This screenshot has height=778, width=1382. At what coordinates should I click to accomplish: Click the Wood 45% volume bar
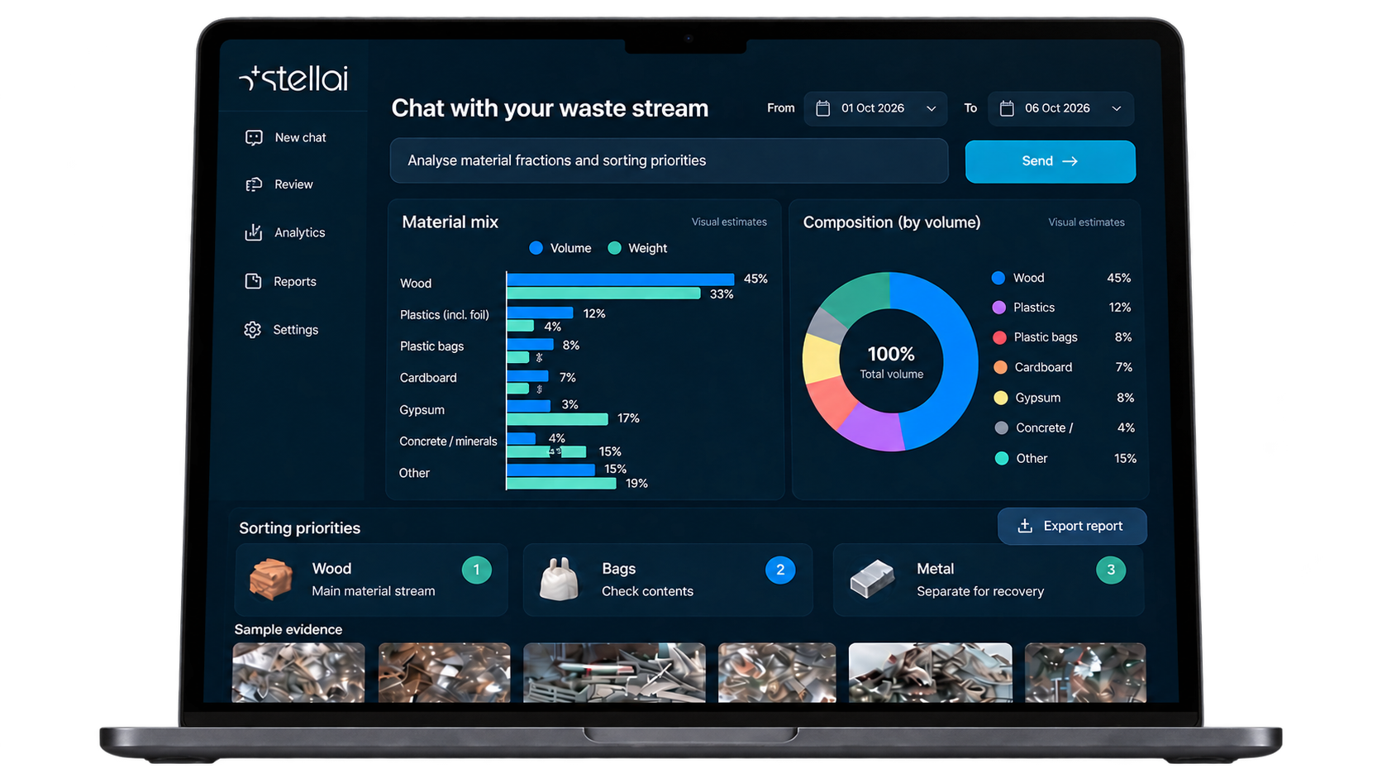[x=621, y=279]
